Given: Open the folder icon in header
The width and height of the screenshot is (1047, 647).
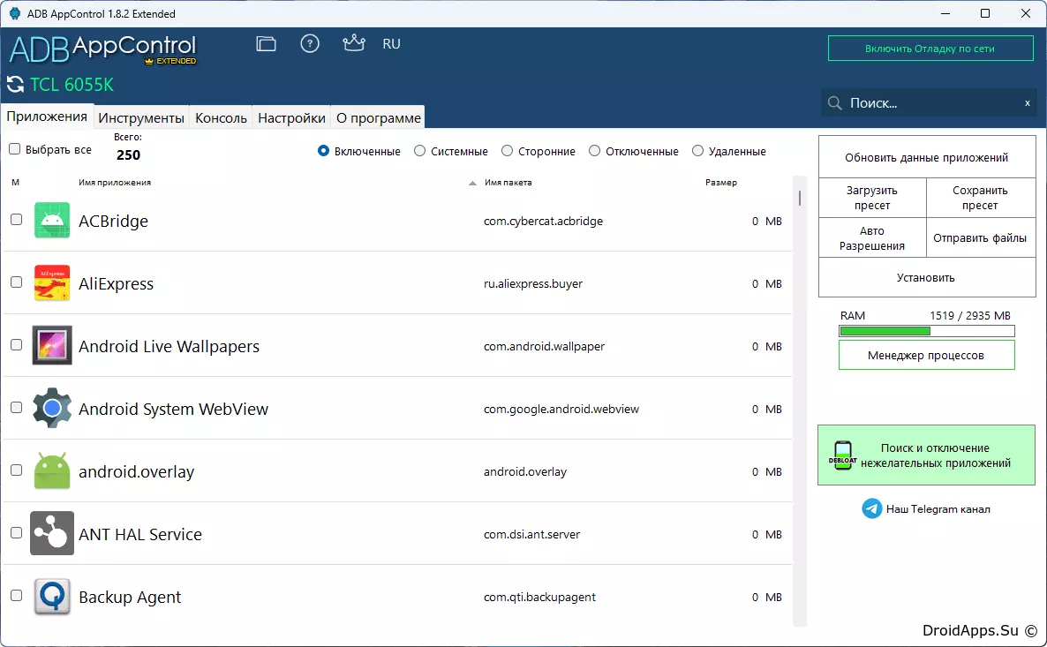Looking at the screenshot, I should (266, 44).
